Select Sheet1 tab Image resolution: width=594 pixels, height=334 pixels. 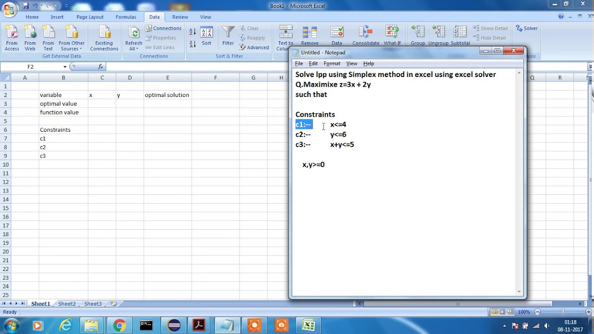click(40, 304)
